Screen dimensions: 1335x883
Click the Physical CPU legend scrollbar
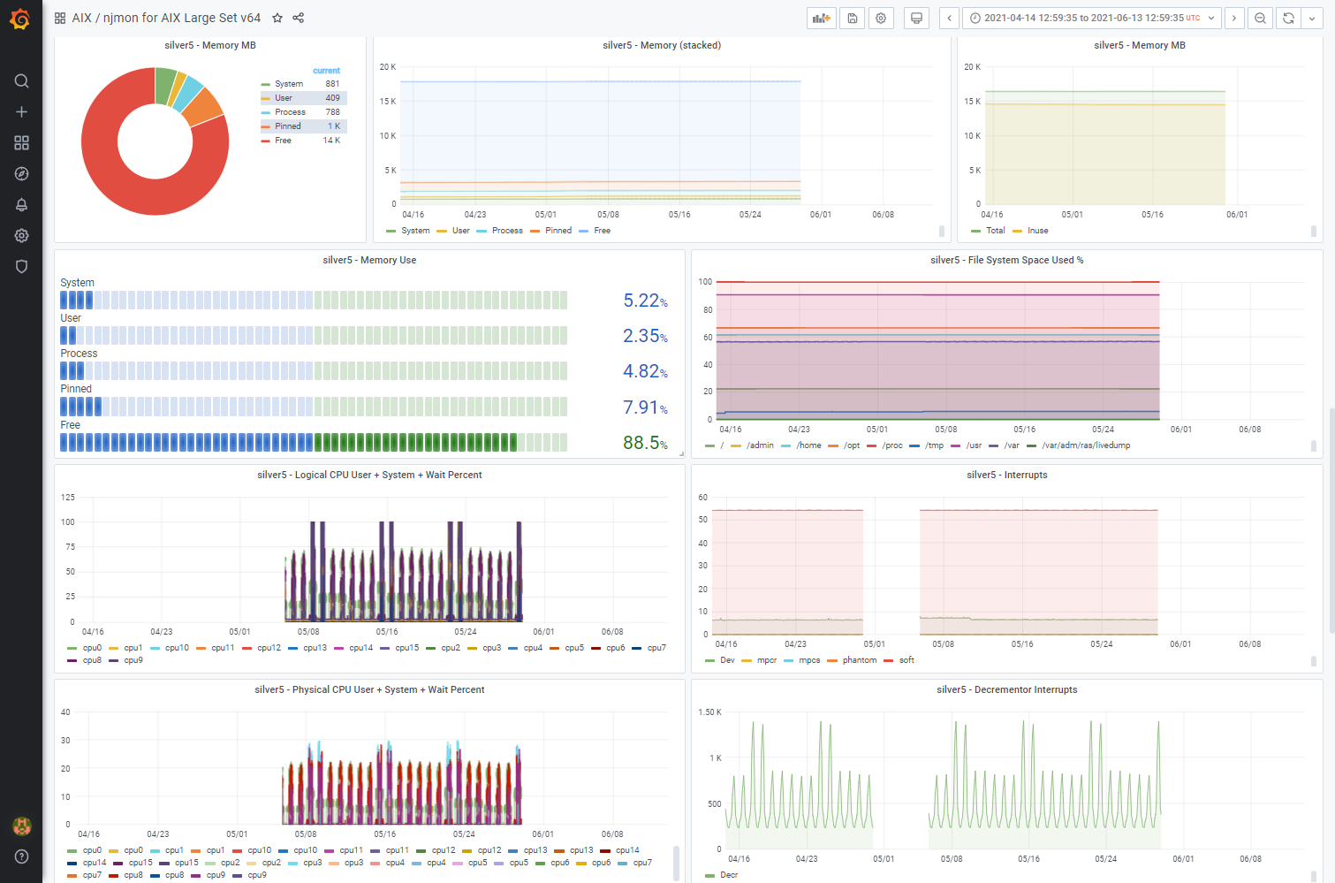tap(676, 862)
